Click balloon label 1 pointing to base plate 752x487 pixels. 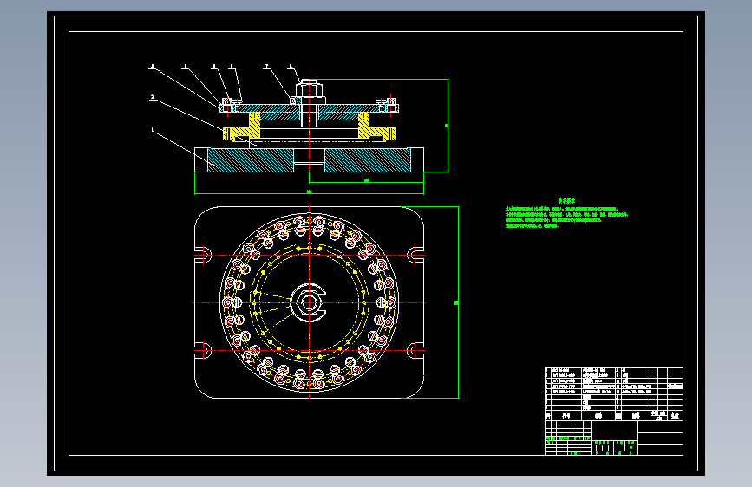[x=153, y=130]
